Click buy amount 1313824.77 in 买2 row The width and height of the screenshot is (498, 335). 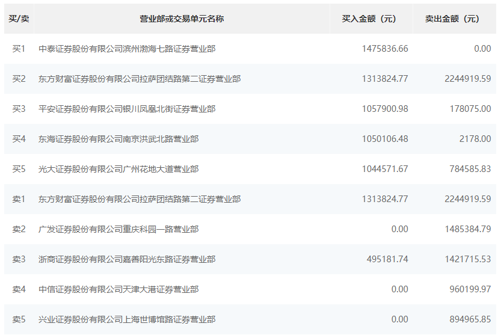pos(385,79)
